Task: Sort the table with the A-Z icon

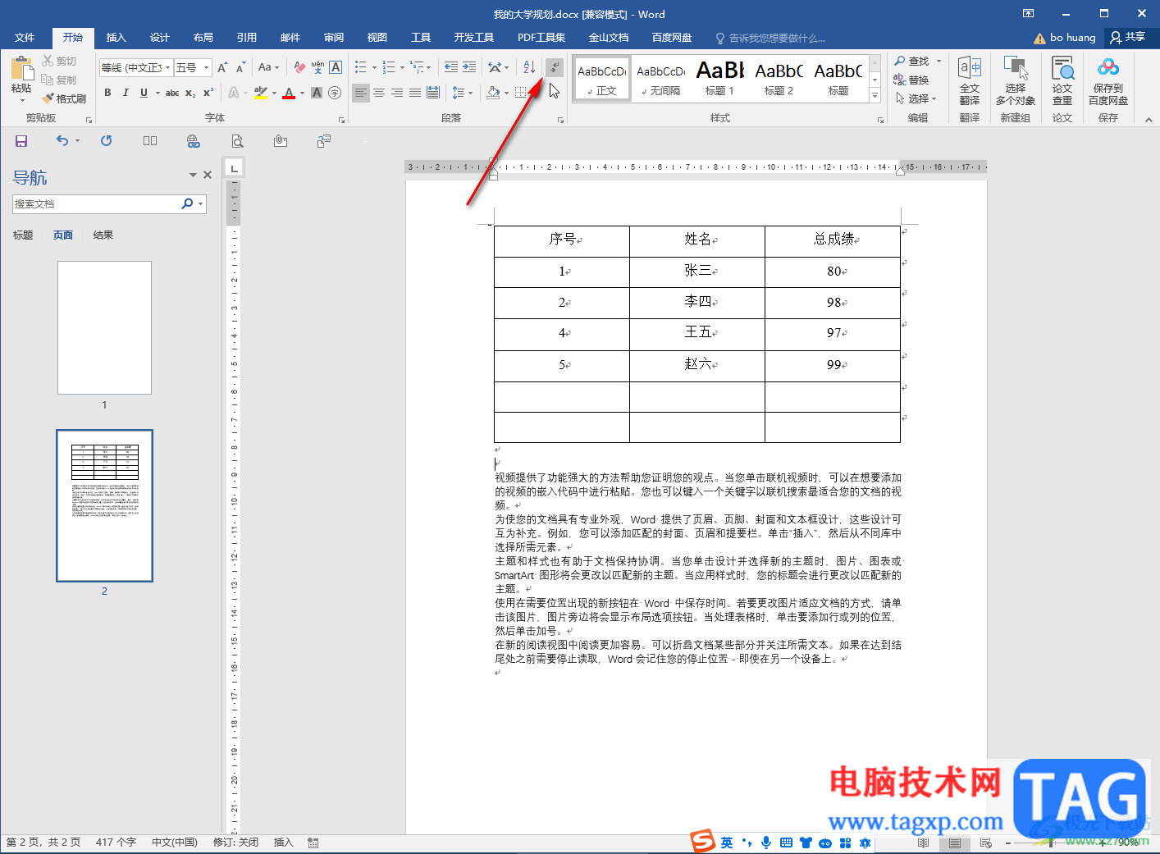Action: pos(529,67)
